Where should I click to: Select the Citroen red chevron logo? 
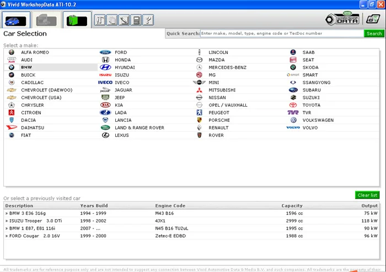click(x=12, y=112)
